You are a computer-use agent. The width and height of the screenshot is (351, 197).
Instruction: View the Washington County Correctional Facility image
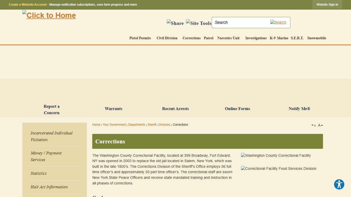point(276,155)
